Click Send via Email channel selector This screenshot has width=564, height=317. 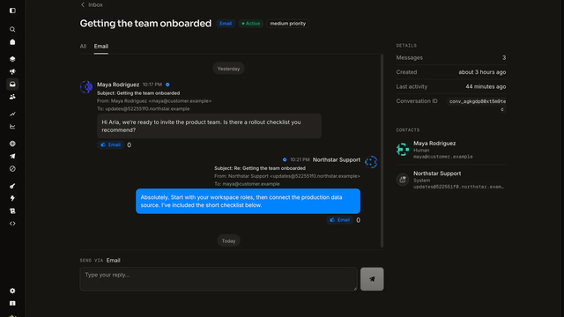[114, 261]
